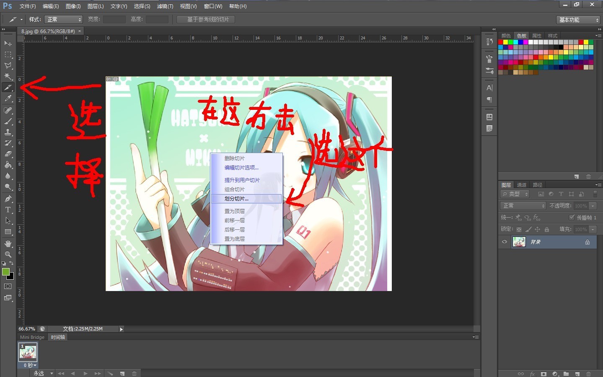Expand status bar info arrow
Viewport: 603px width, 377px height.
click(122, 329)
